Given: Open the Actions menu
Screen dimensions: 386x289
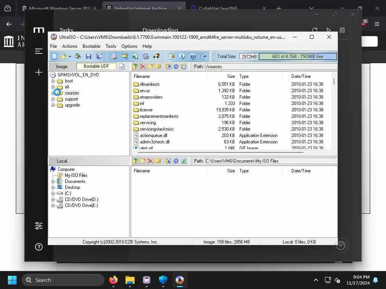Looking at the screenshot, I should [70, 46].
